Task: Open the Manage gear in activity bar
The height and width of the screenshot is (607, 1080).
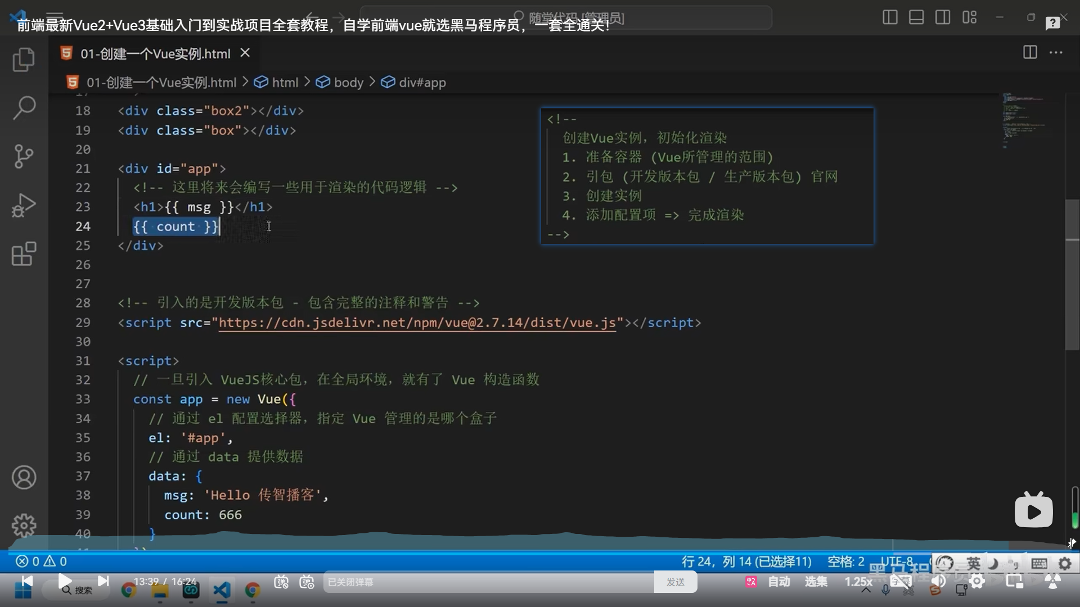Action: [24, 526]
